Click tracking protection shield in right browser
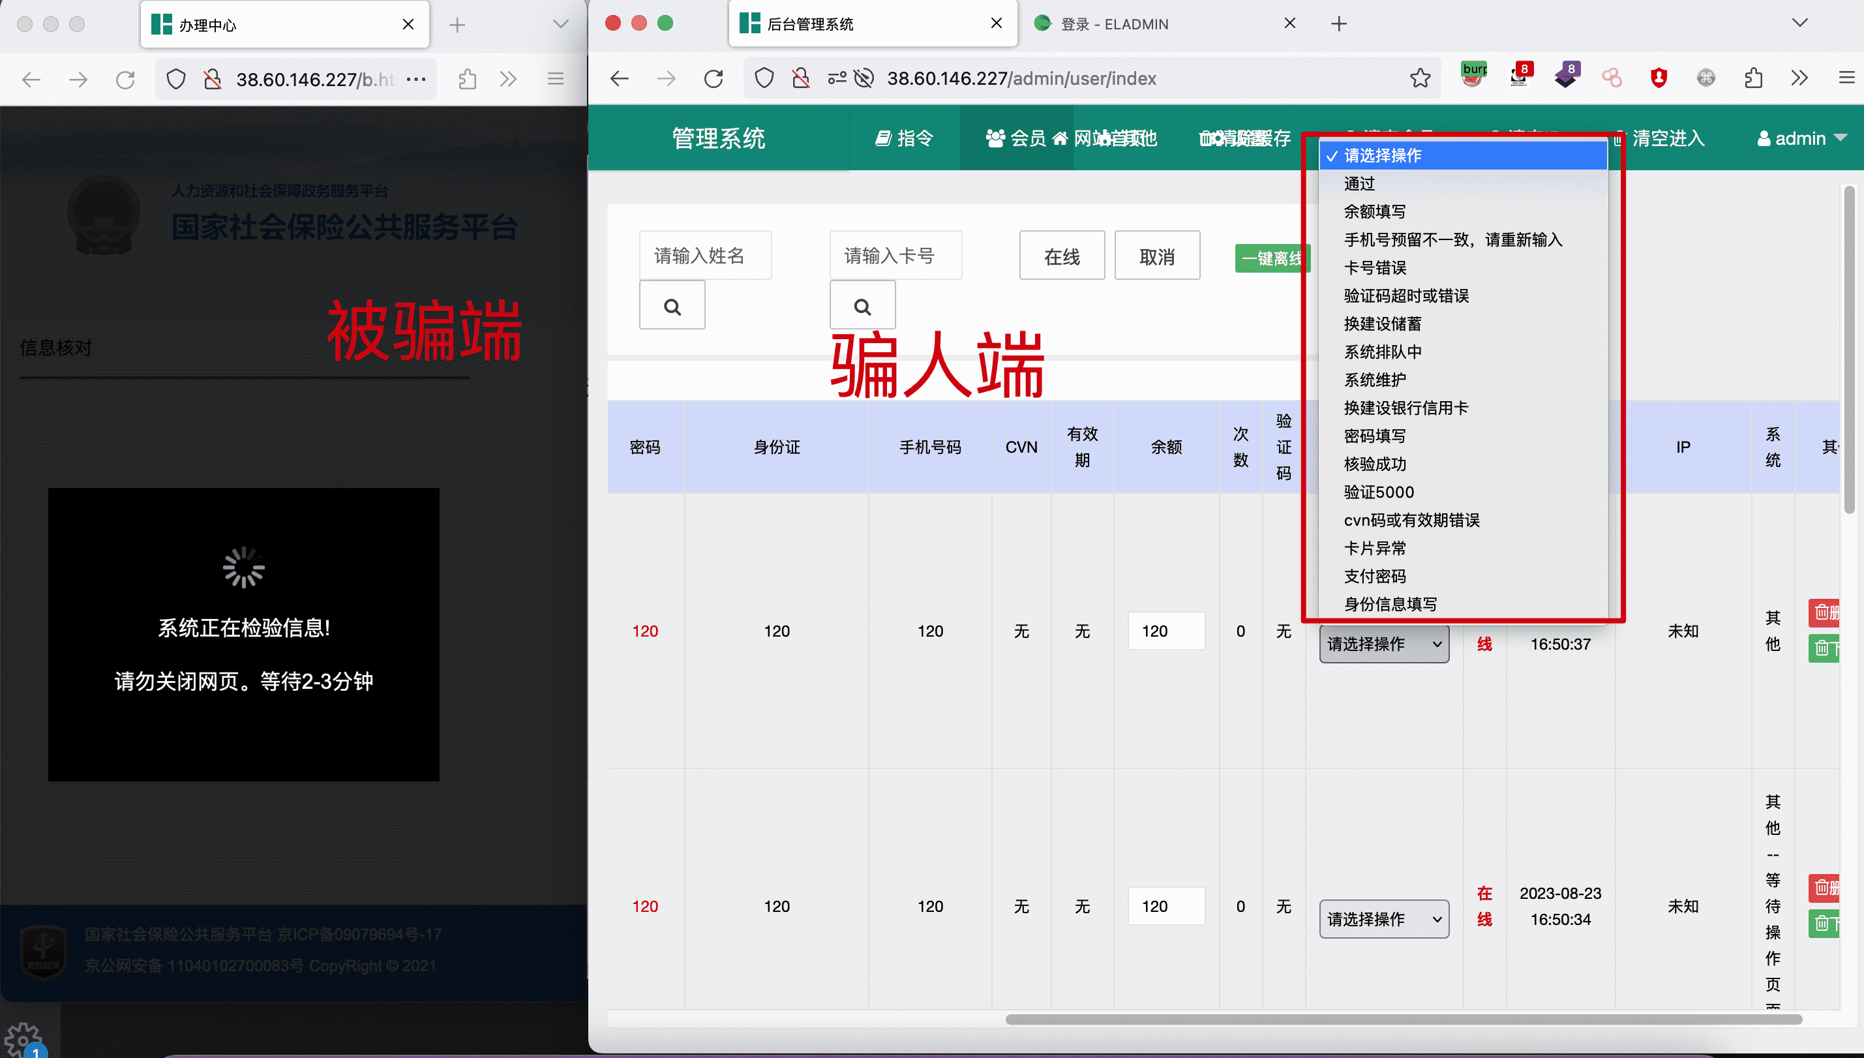This screenshot has width=1864, height=1058. tap(764, 78)
